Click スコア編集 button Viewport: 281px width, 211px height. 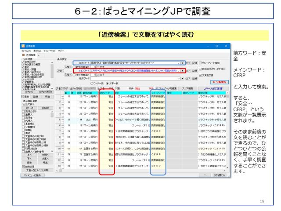click(187, 88)
